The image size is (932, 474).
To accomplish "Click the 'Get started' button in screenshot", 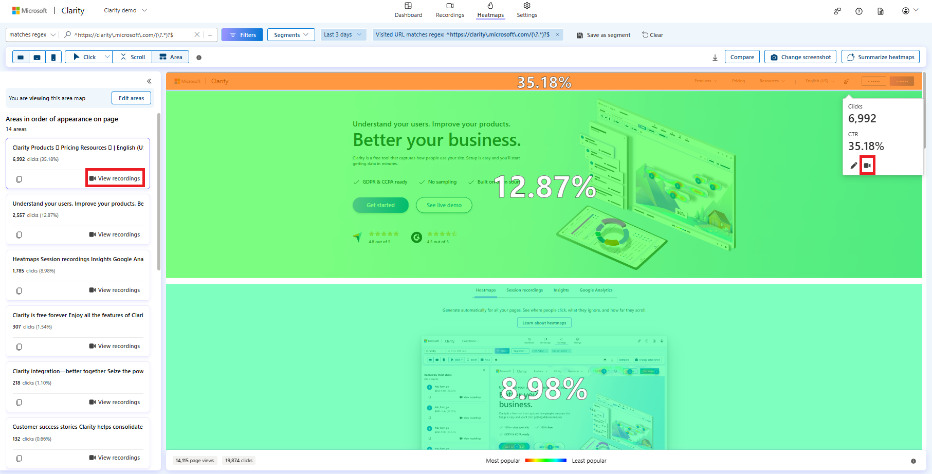I will [x=380, y=205].
